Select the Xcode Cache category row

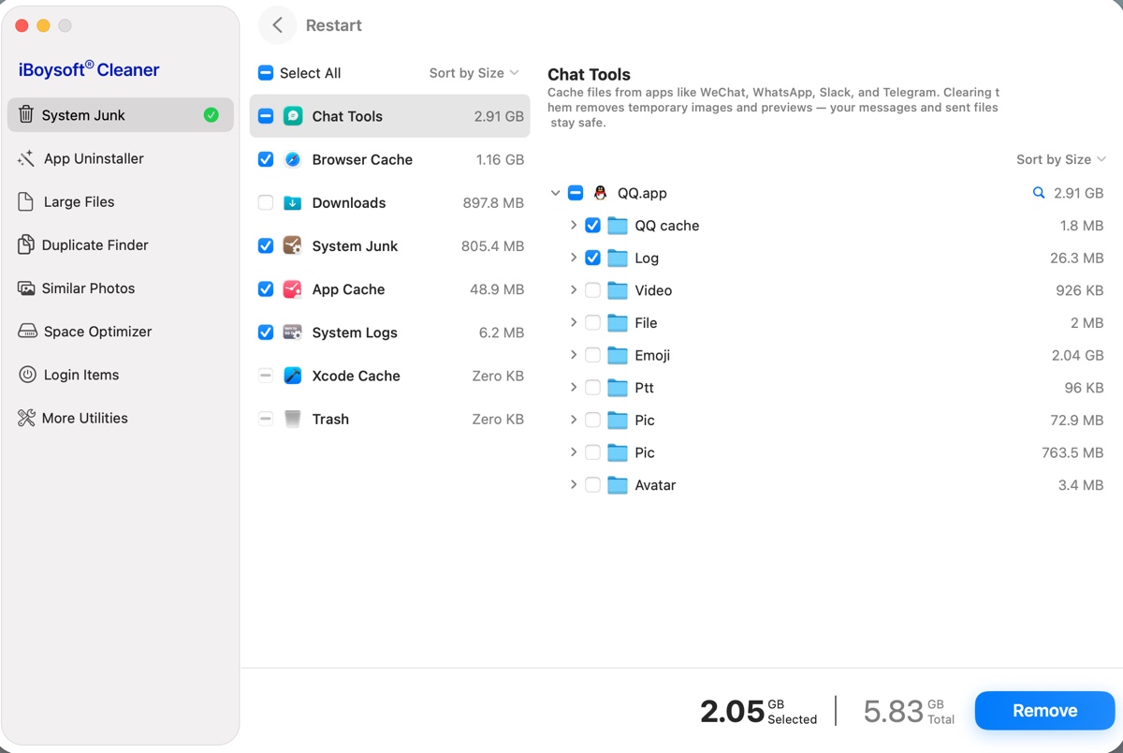point(389,376)
